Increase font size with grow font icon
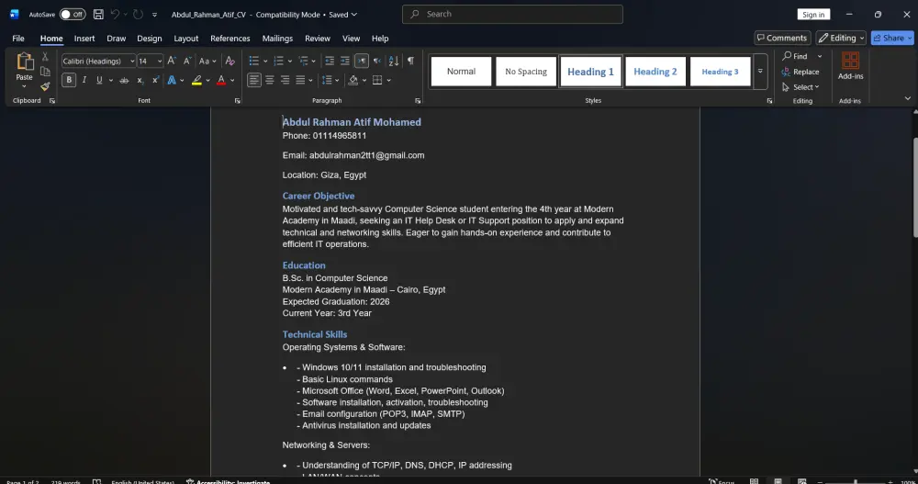The height and width of the screenshot is (484, 918). (x=172, y=61)
